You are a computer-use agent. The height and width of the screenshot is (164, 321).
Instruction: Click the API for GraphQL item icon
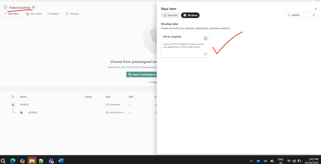(x=205, y=38)
